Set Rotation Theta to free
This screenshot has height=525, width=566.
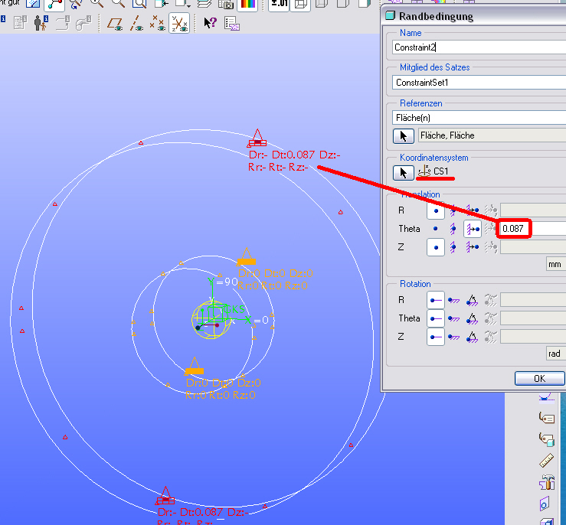point(436,318)
